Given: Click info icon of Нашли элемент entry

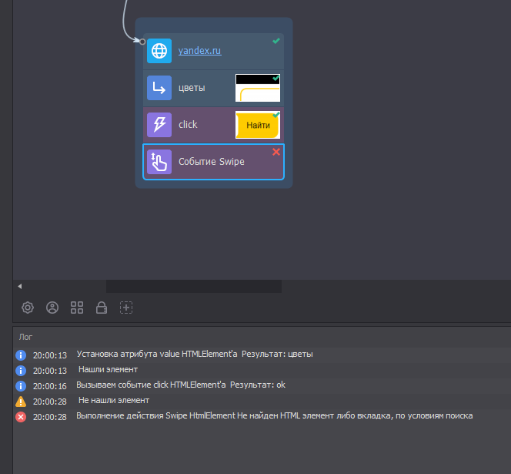Looking at the screenshot, I should [21, 371].
